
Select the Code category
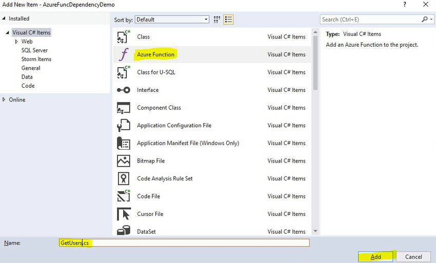tap(28, 86)
